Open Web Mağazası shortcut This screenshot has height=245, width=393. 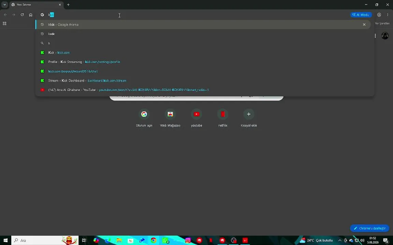click(170, 118)
